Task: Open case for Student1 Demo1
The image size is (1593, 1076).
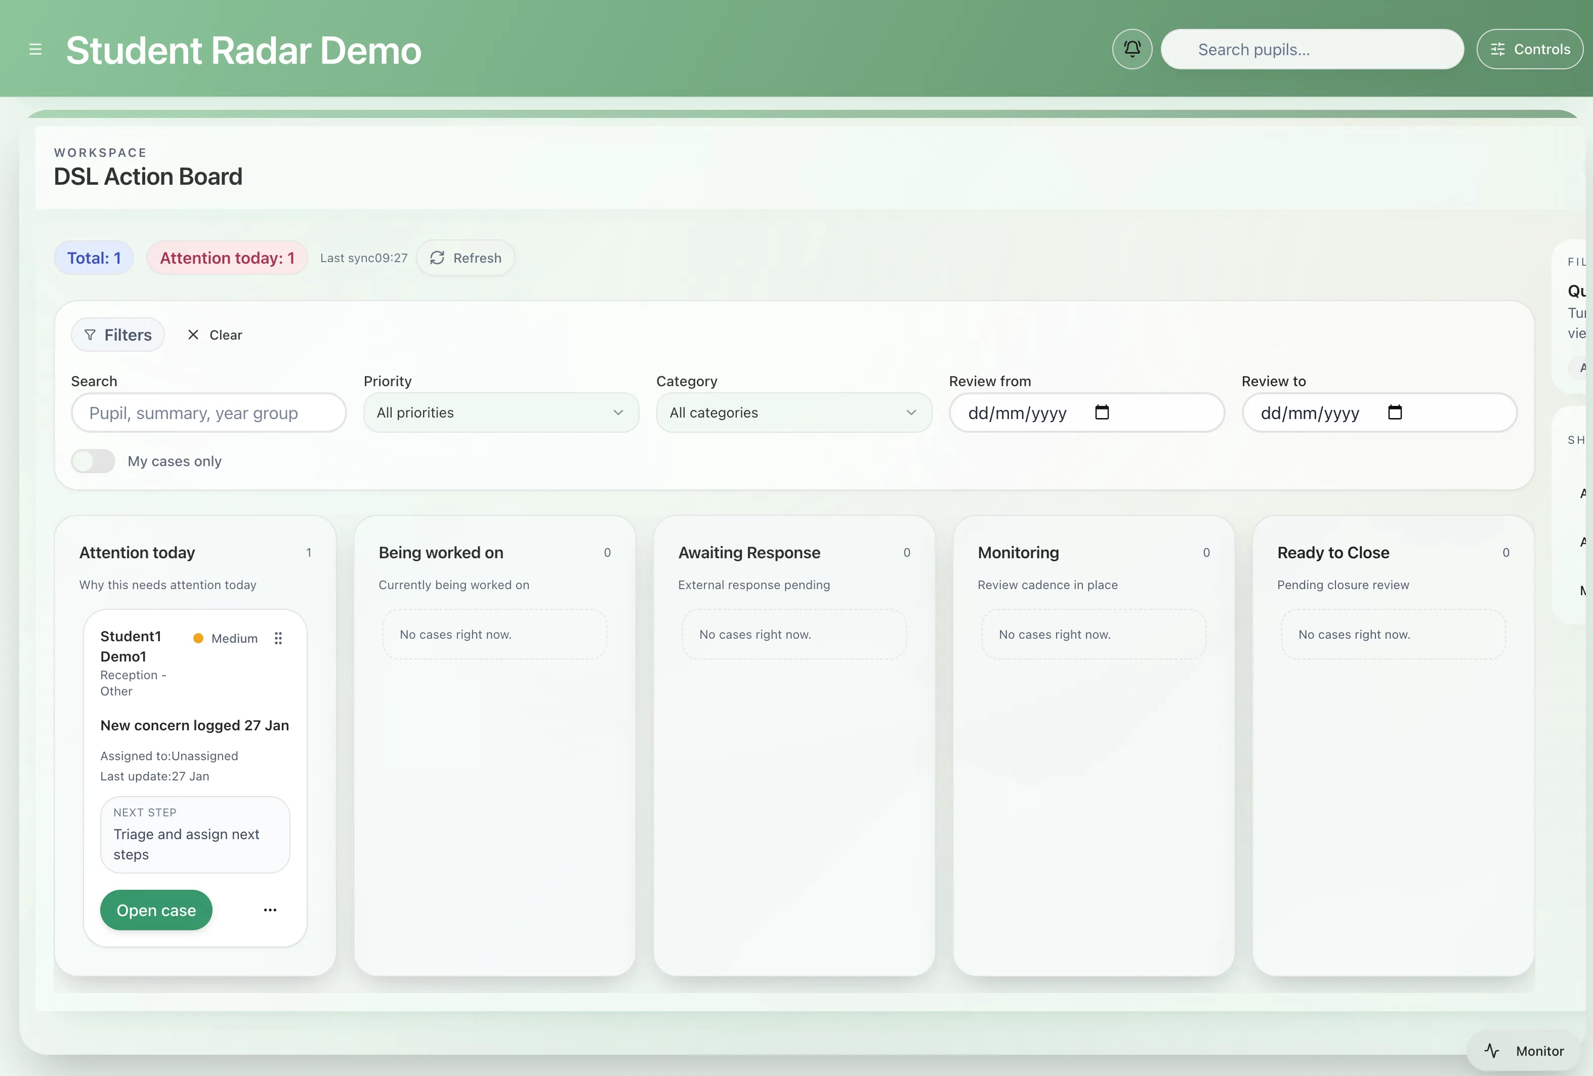Action: [156, 910]
